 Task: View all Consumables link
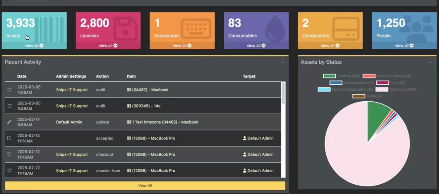pyautogui.click(x=256, y=45)
